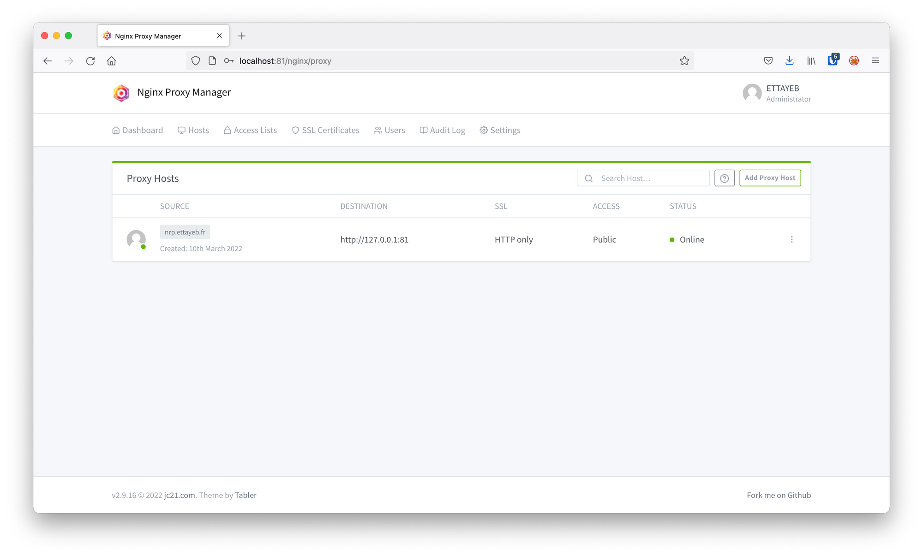Open the library bookshelf icon
The height and width of the screenshot is (557, 923).
tap(811, 61)
